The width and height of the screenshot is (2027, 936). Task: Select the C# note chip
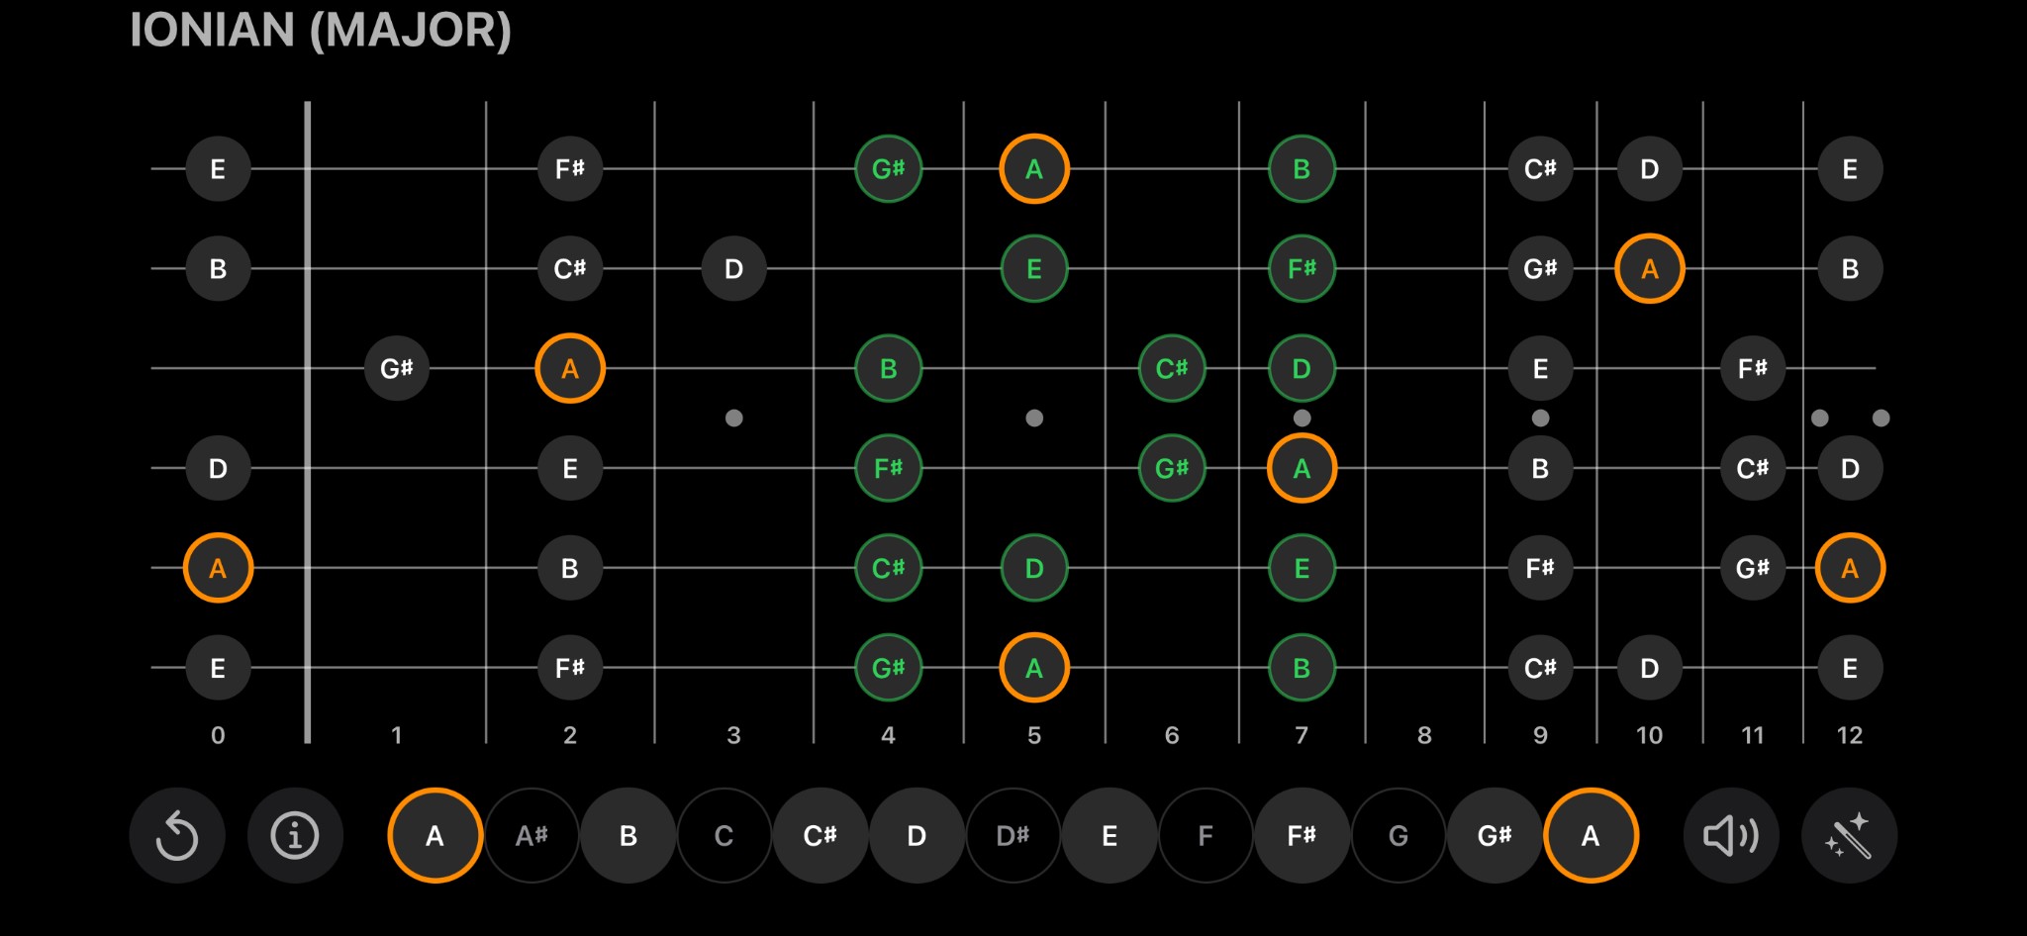coord(820,834)
